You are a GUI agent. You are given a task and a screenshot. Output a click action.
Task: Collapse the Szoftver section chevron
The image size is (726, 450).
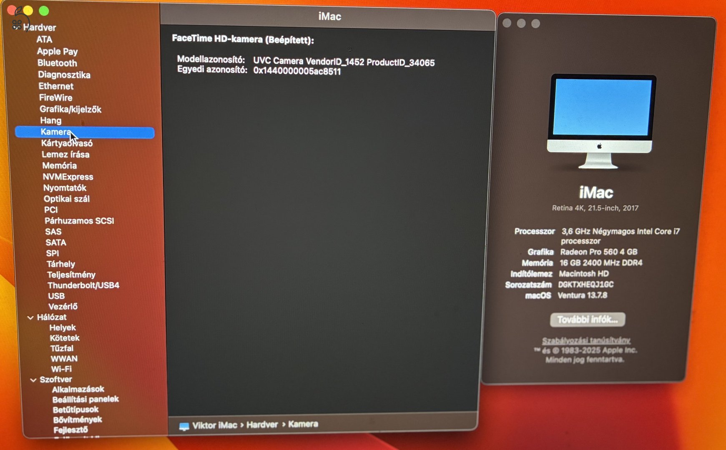point(33,380)
